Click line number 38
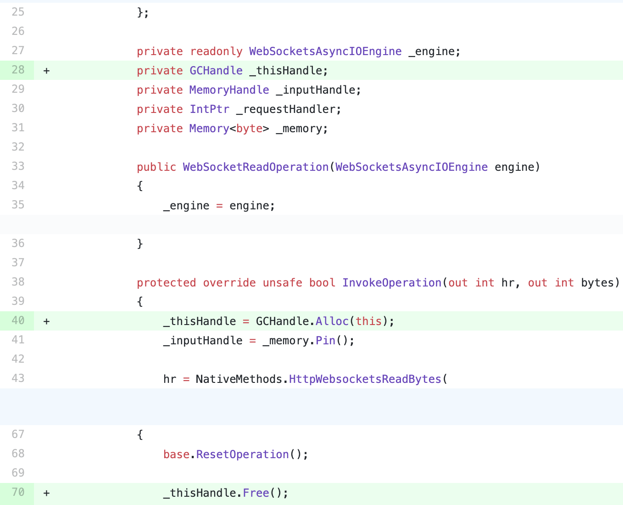Image resolution: width=623 pixels, height=505 pixels. [x=18, y=282]
